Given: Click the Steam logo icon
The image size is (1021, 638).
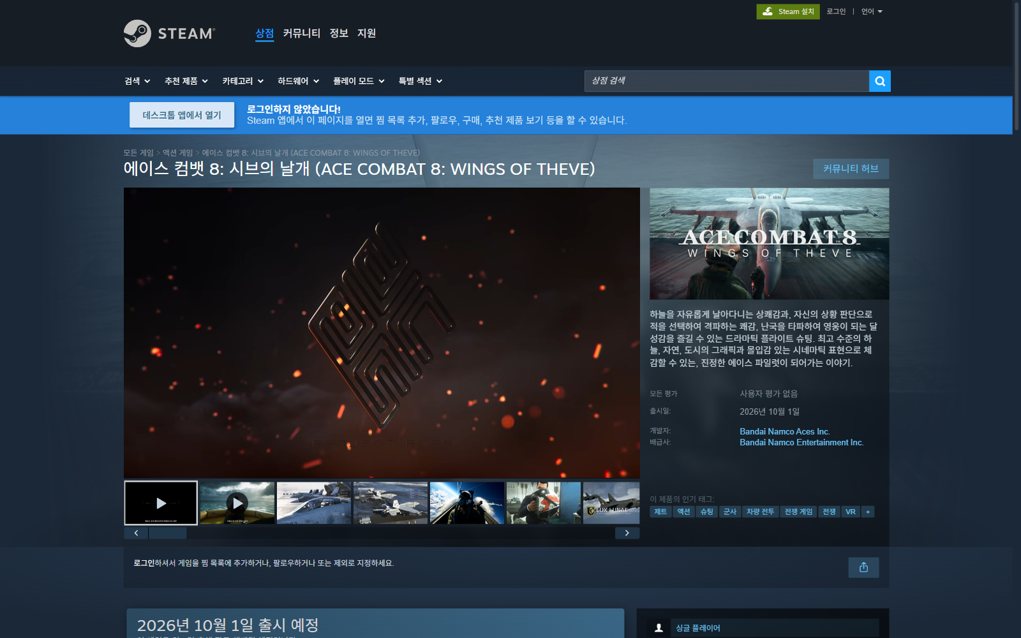Looking at the screenshot, I should click(137, 33).
